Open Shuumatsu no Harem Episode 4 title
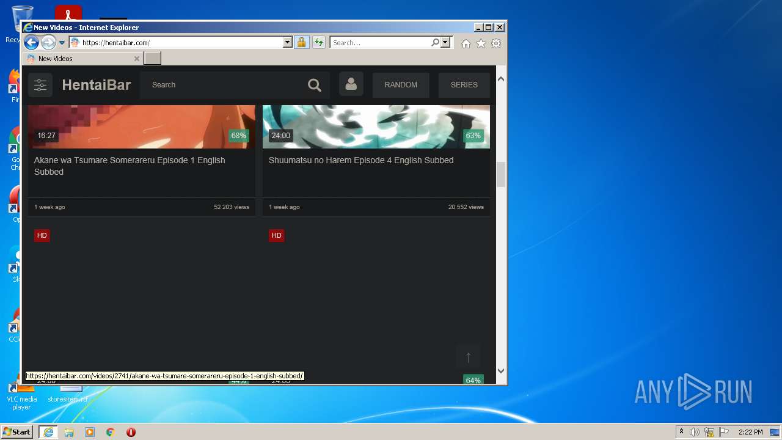Image resolution: width=782 pixels, height=440 pixels. click(x=361, y=160)
